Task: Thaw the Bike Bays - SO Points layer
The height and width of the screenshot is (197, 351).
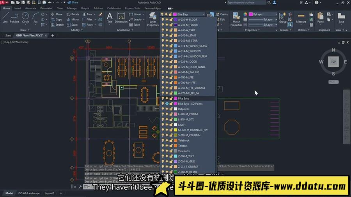Action: (x=167, y=104)
